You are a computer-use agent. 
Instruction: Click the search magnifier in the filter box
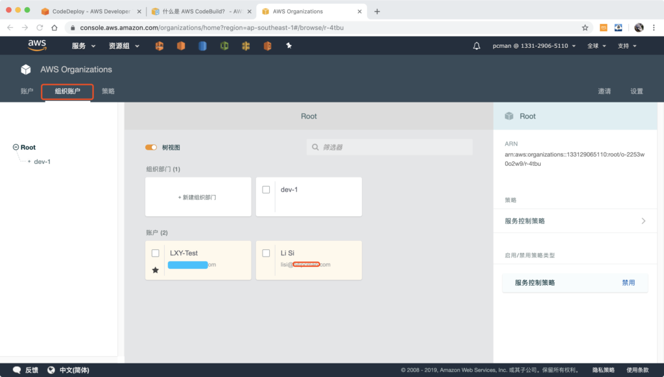[316, 147]
